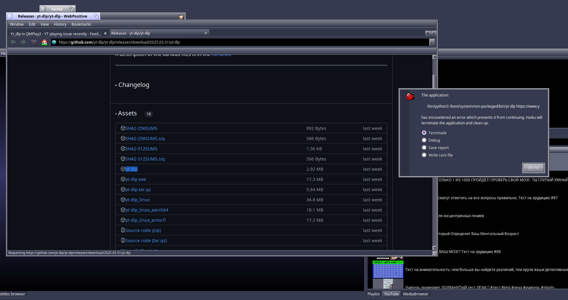The width and height of the screenshot is (568, 300).
Task: Go forward with the browser forward arrow
Action: 23,42
